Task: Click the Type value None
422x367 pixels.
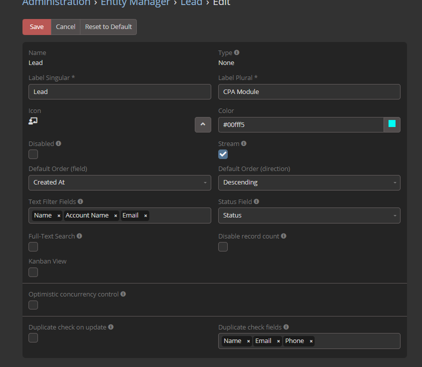Action: tap(226, 63)
